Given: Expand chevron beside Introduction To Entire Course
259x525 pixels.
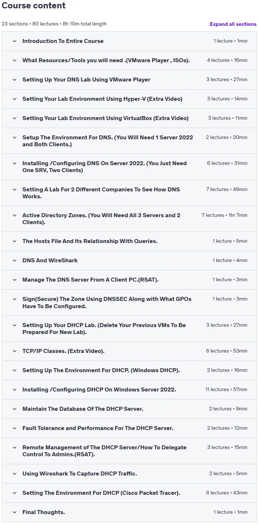Looking at the screenshot, I should pyautogui.click(x=15, y=41).
